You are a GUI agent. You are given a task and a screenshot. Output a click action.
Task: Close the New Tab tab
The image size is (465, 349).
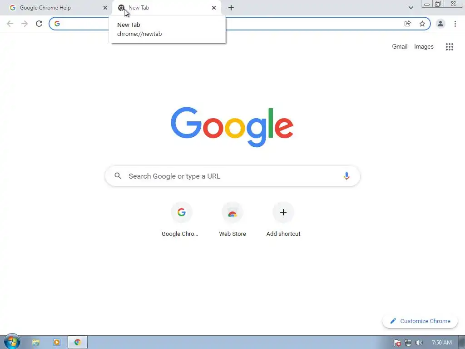pos(214,8)
